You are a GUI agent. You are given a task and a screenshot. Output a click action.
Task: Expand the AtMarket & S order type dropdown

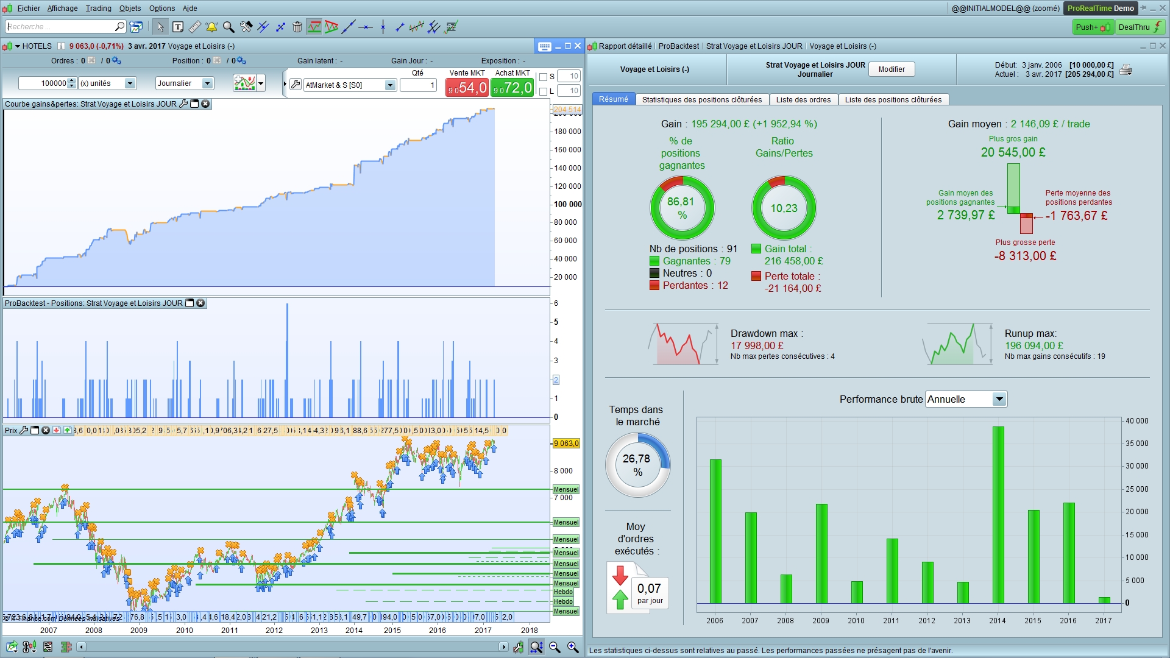[390, 85]
